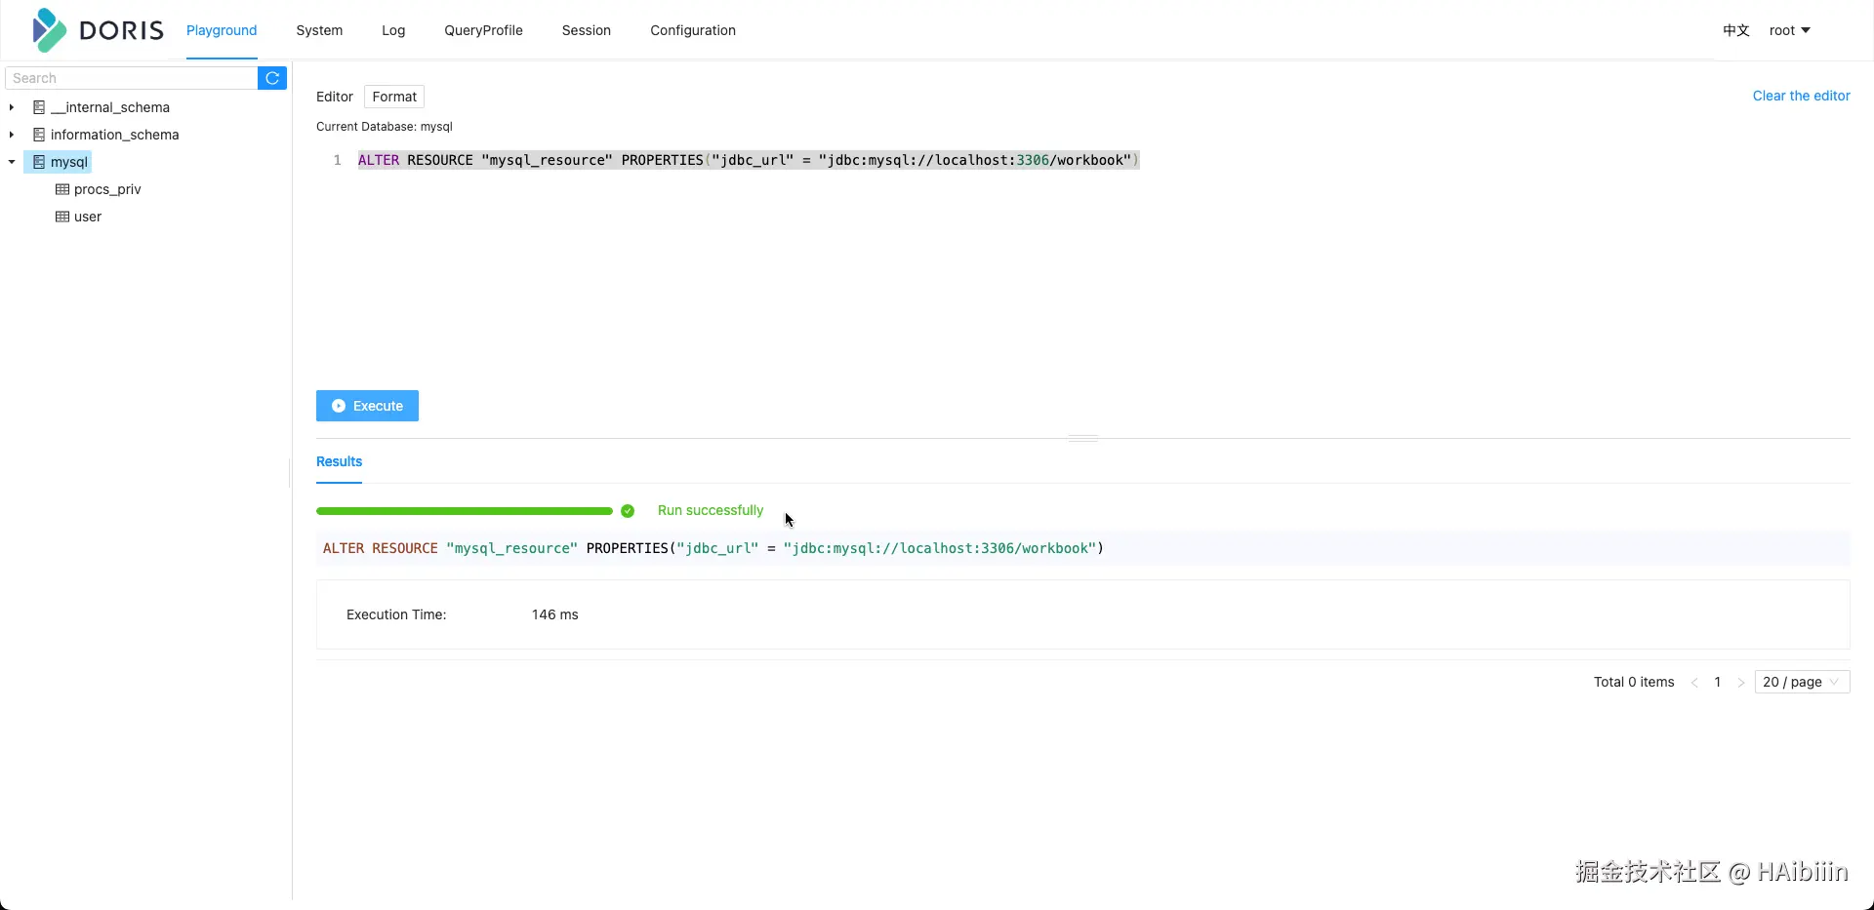
Task: Switch language to 中文
Action: click(x=1735, y=30)
